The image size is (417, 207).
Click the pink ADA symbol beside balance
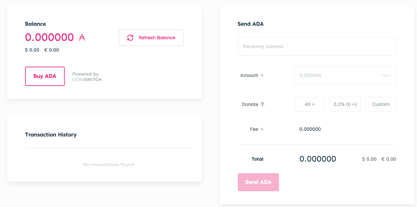(82, 37)
